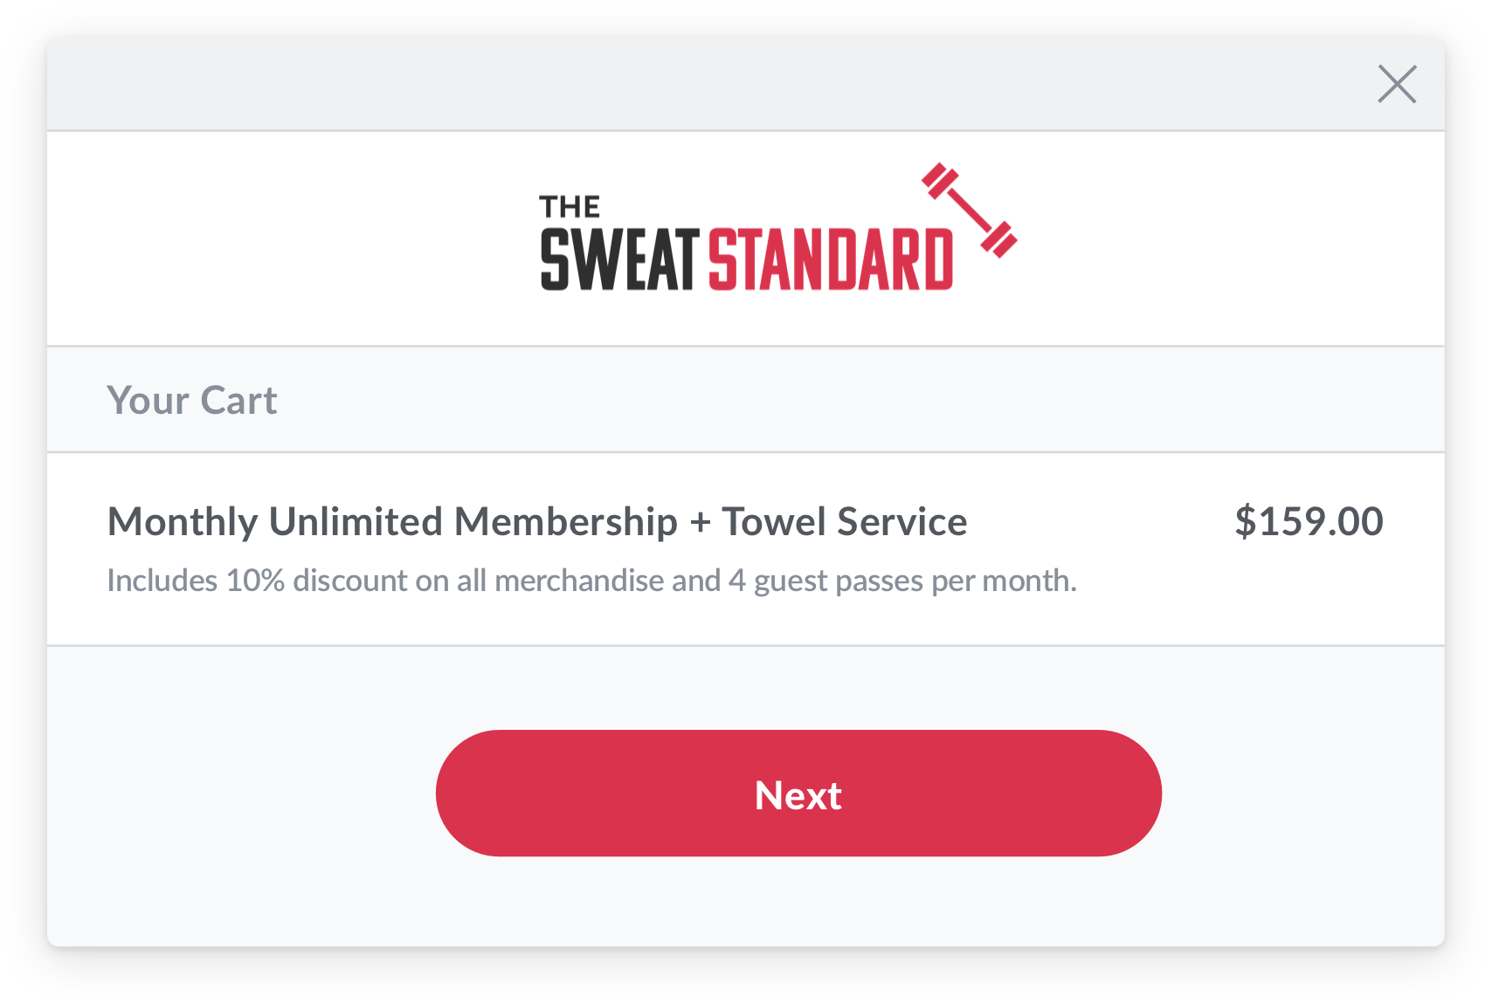1492x1004 pixels.
Task: Click the $159.00 price
Action: pyautogui.click(x=1308, y=522)
